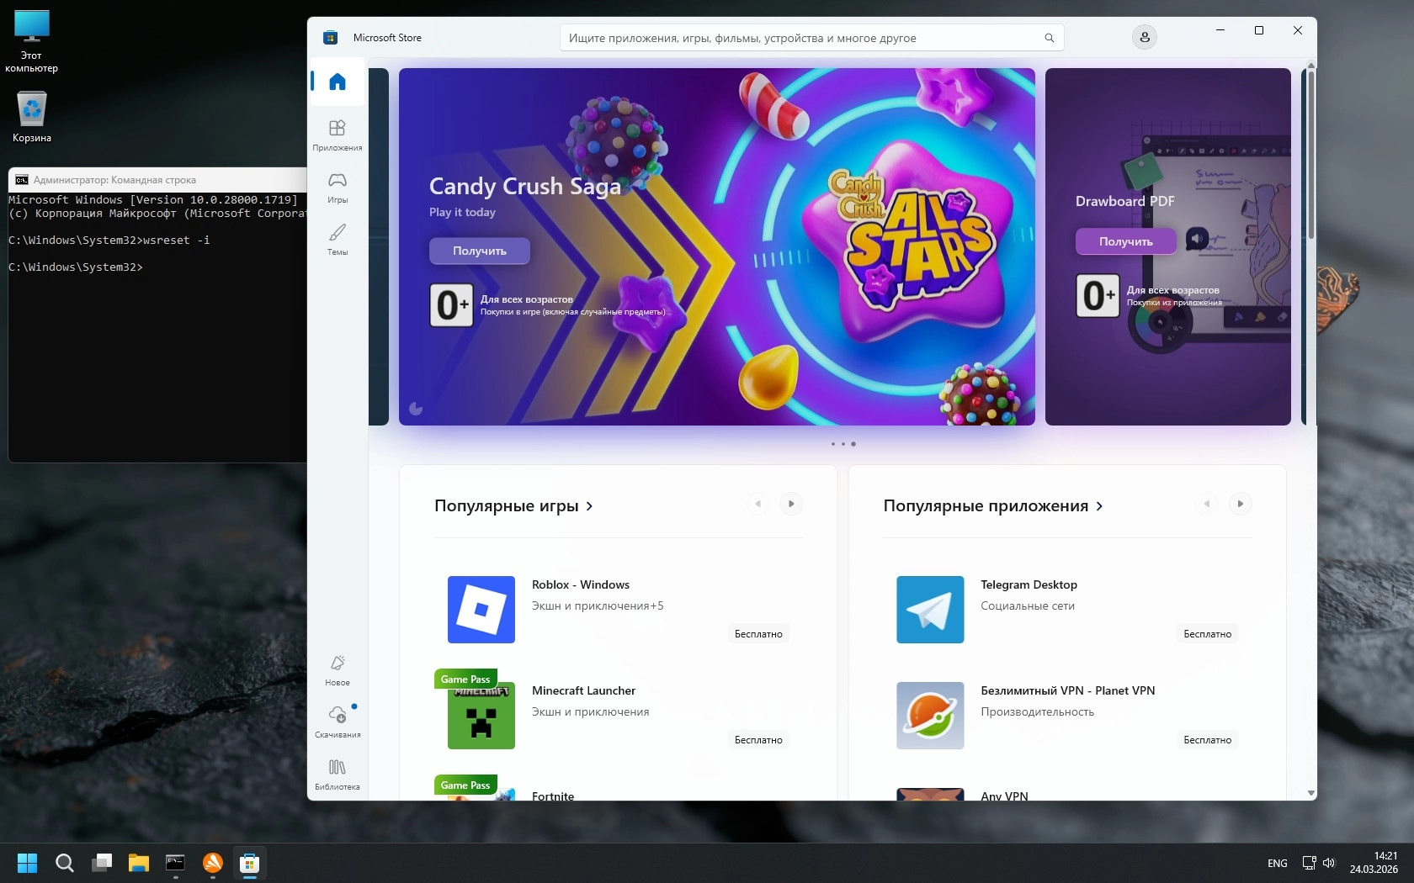Image resolution: width=1414 pixels, height=883 pixels.
Task: Open the Скачивания downloads section
Action: (338, 722)
